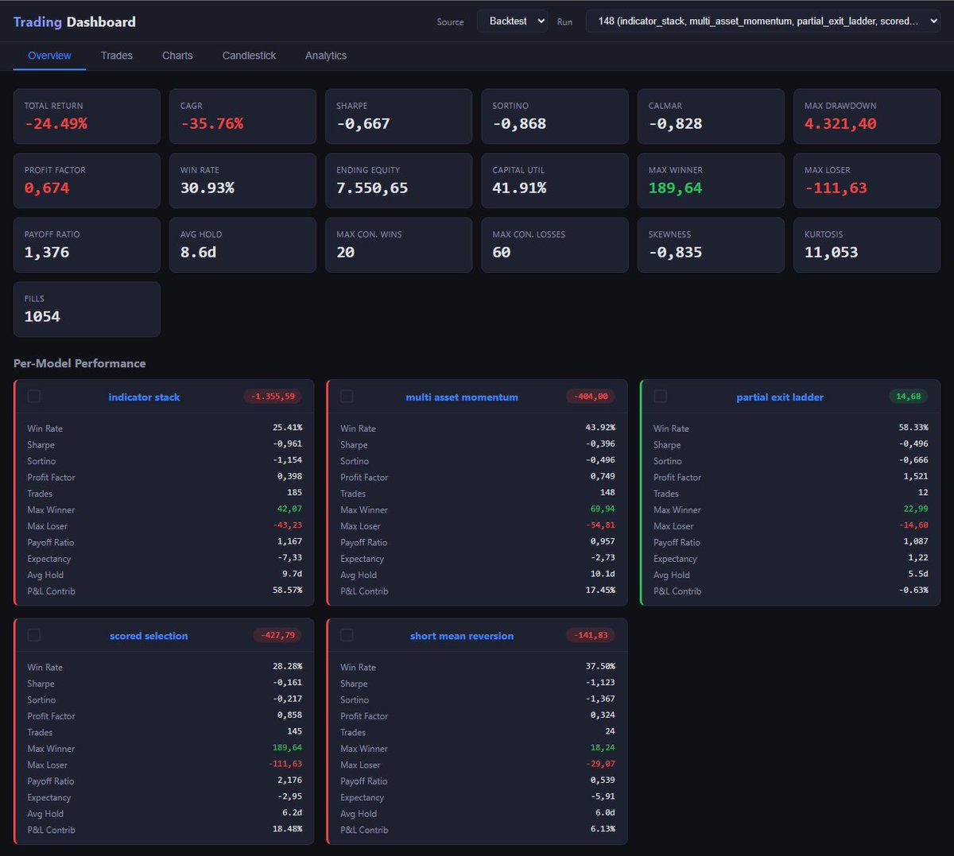The height and width of the screenshot is (856, 954).
Task: Select the scored selection model header
Action: point(149,635)
